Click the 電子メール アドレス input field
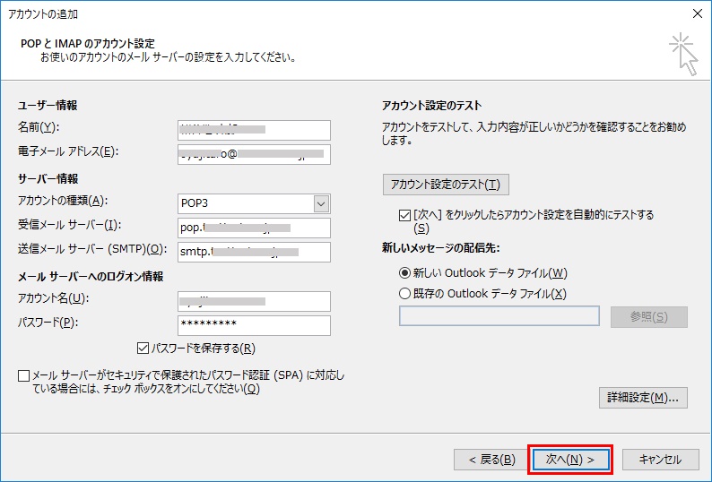This screenshot has width=712, height=482. click(254, 154)
